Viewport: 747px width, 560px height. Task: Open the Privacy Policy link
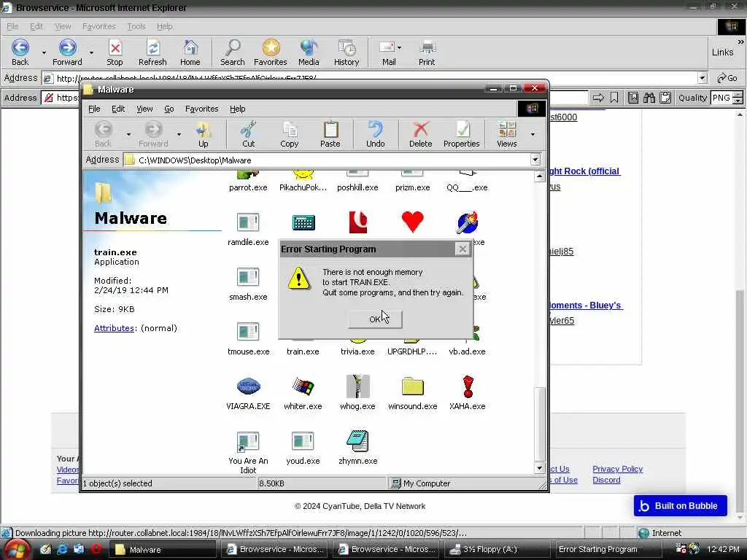(x=617, y=469)
